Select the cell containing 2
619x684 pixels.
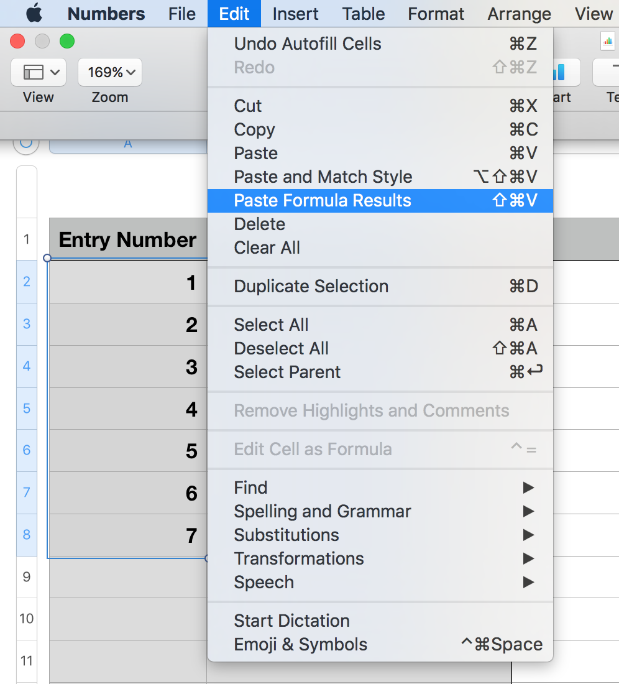(128, 324)
